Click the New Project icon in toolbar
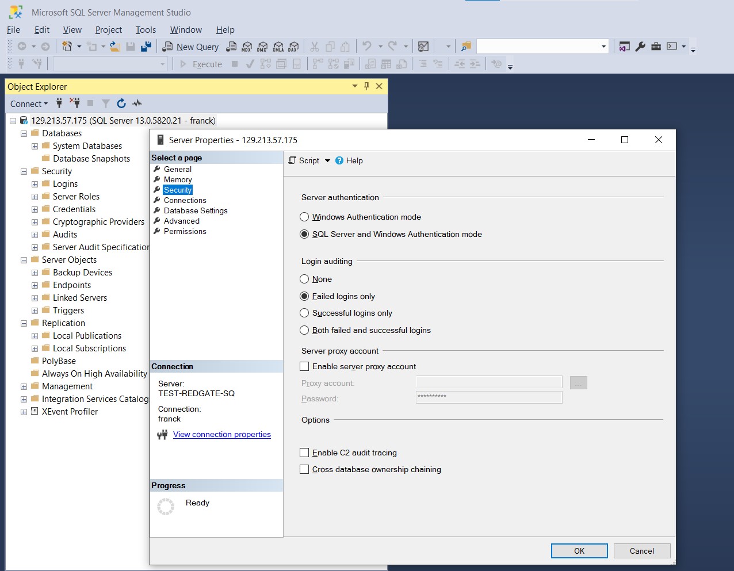This screenshot has height=571, width=734. (67, 47)
